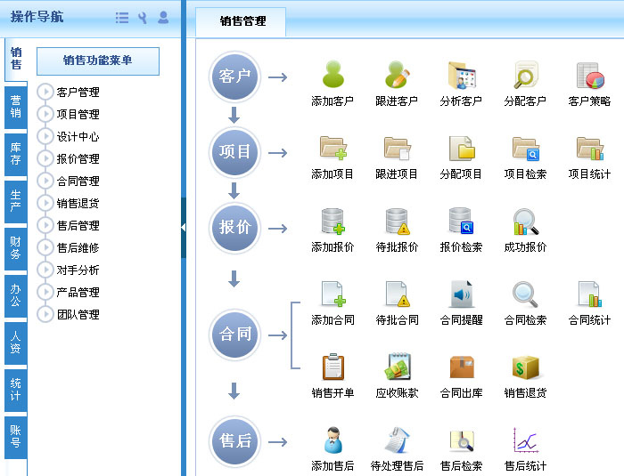Select the 客户策略 pie chart icon
Screen dimensions: 624x476
589,77
